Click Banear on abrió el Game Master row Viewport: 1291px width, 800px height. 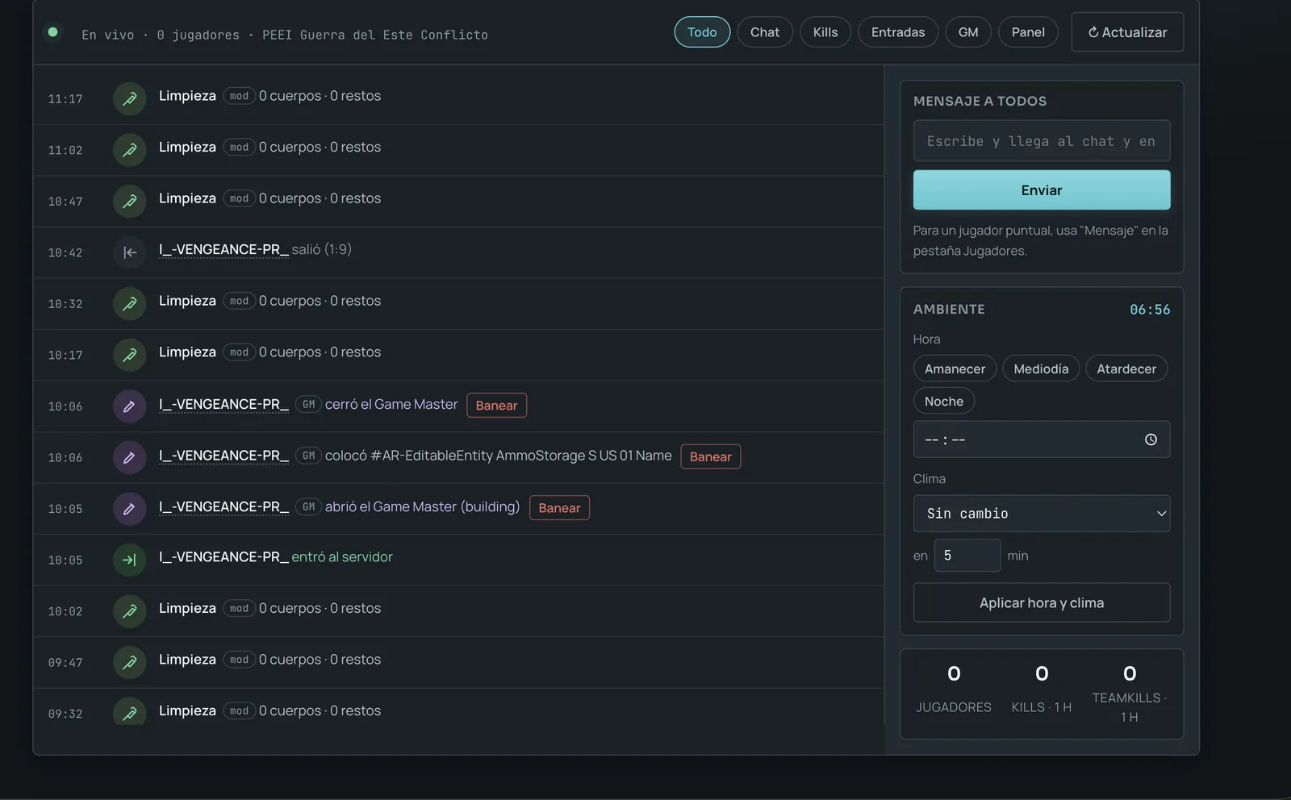pos(559,508)
